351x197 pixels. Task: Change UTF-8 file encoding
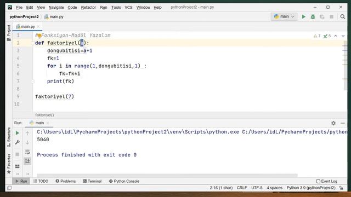pyautogui.click(x=257, y=188)
